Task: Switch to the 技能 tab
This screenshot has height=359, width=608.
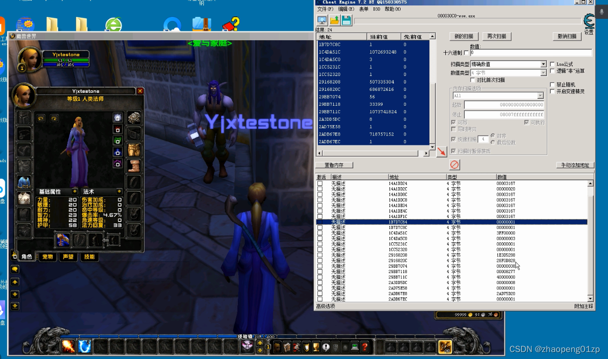Action: 89,257
